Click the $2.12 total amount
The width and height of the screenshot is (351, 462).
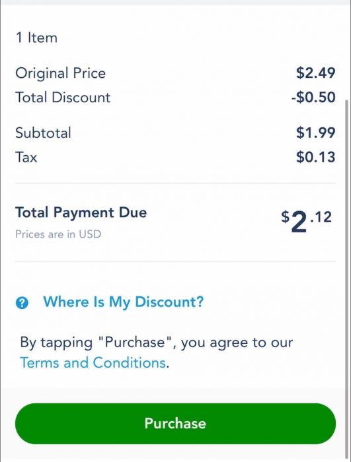click(x=307, y=221)
